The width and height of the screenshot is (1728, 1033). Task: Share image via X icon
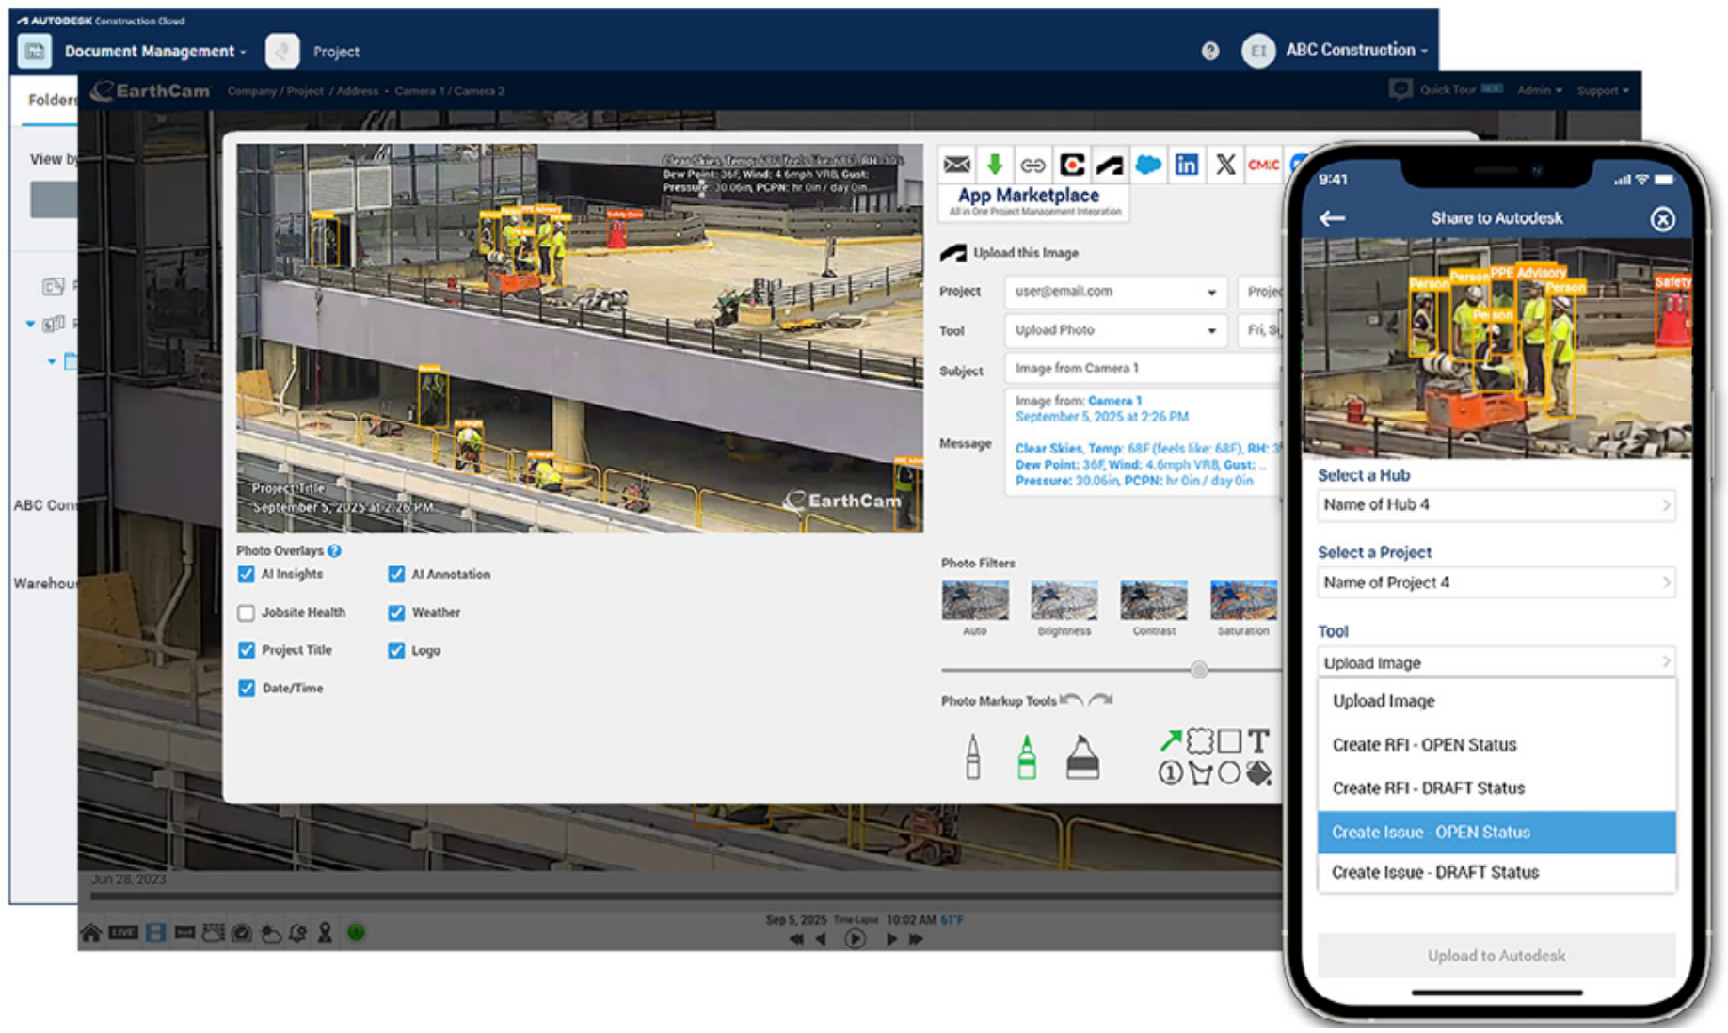(1225, 166)
